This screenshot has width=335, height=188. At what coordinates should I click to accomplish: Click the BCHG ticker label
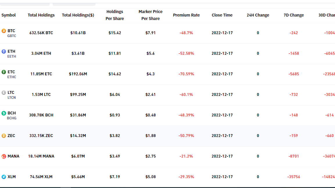tap(12, 118)
